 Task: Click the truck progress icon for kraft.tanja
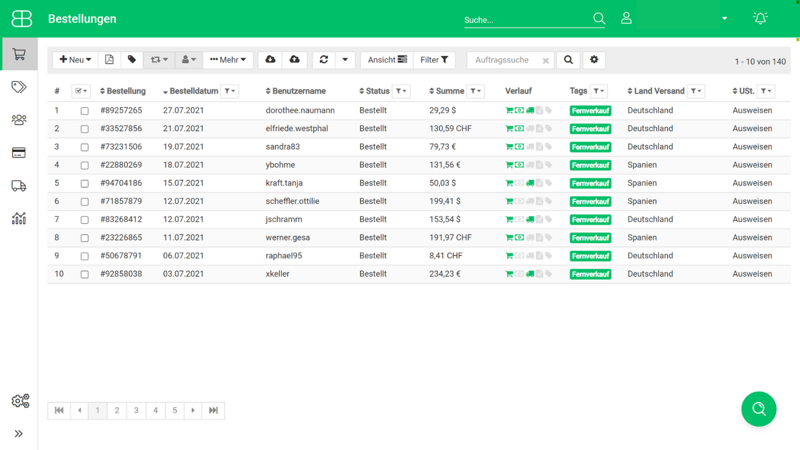coord(530,183)
